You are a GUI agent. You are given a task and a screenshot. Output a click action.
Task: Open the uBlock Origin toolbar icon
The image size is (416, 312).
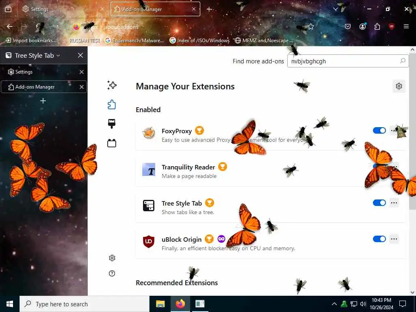(392, 26)
